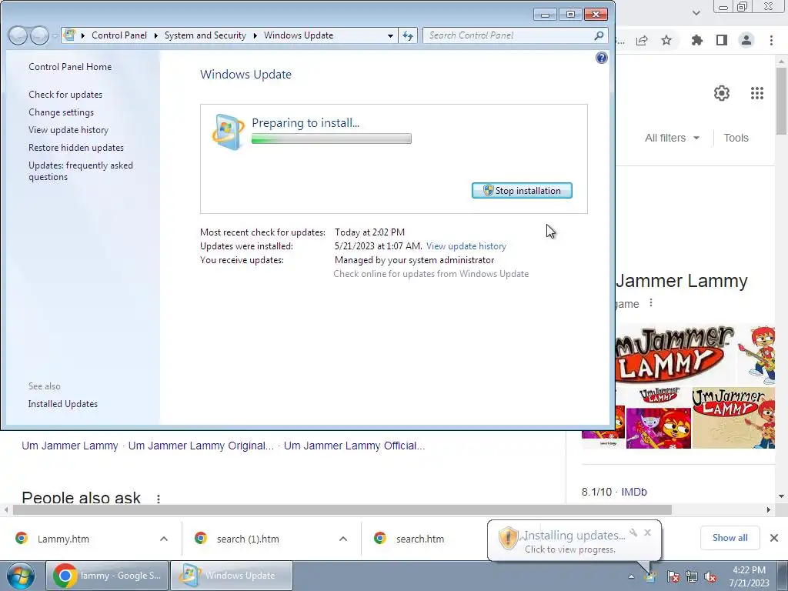Open Windows Update help question mark icon
The height and width of the screenshot is (591, 788).
[602, 58]
